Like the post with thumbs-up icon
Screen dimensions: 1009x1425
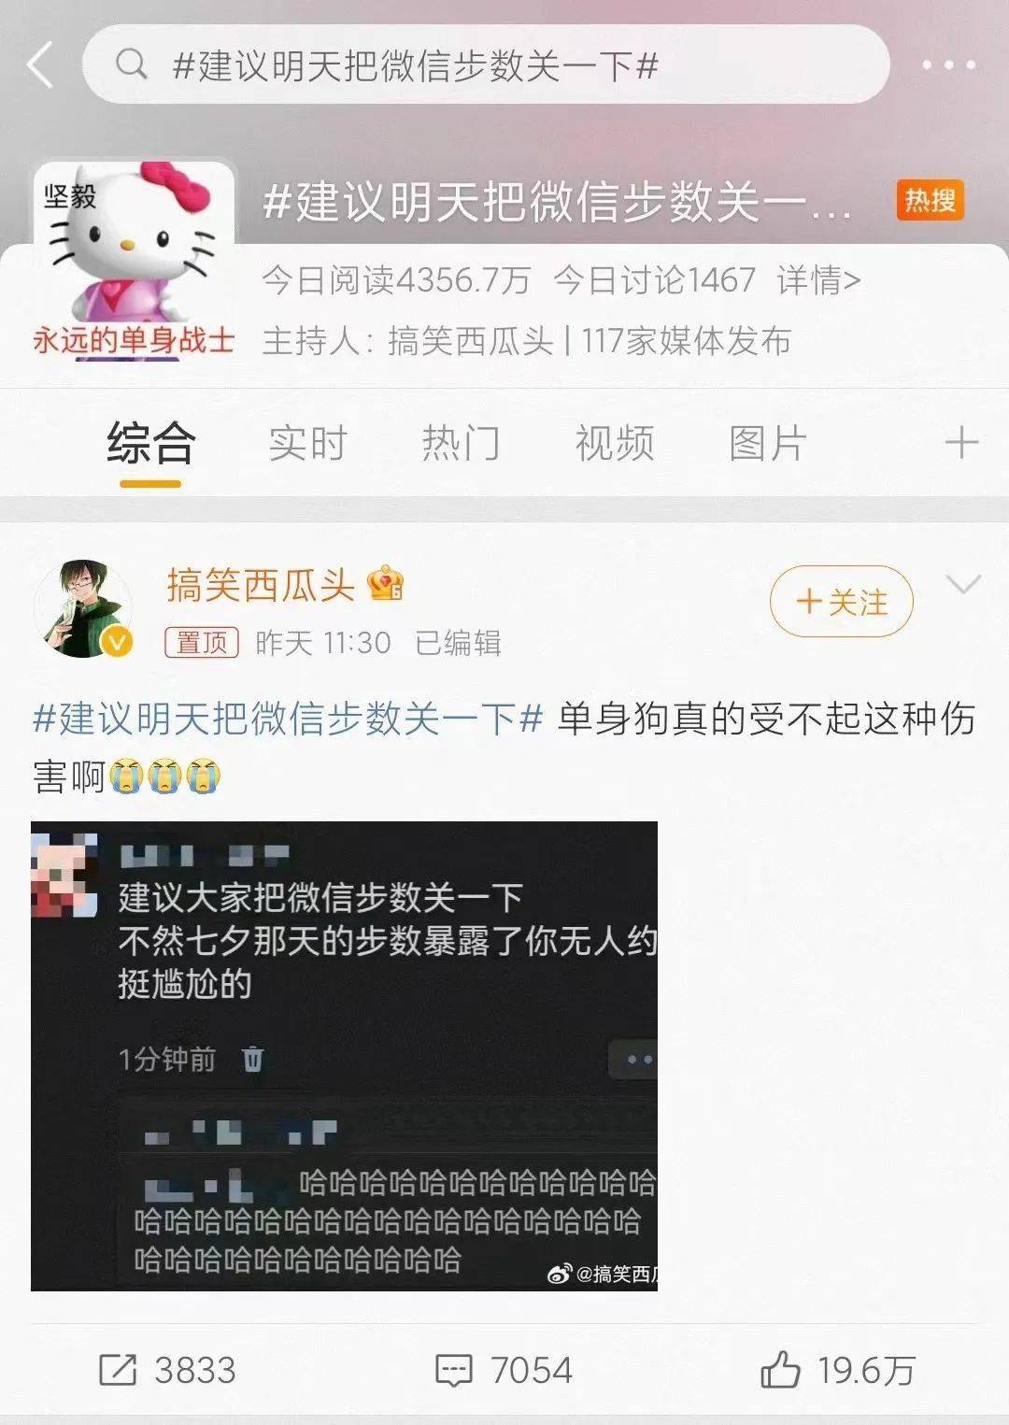pos(780,1370)
